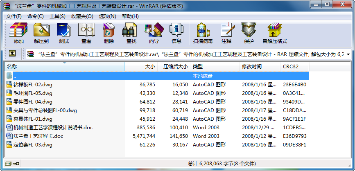Select file name 钻模板FL-02.dwg
Viewport: 355px width, 171px height.
[x=33, y=85]
